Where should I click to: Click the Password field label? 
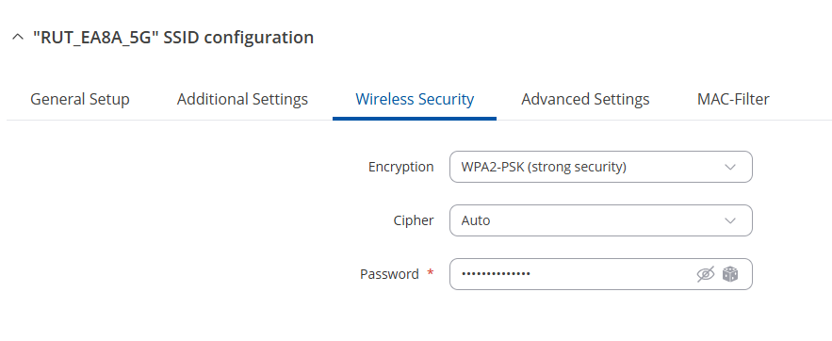[x=389, y=274]
